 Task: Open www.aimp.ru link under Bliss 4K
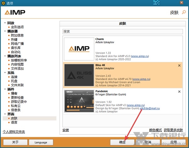pyautogui.click(x=141, y=79)
